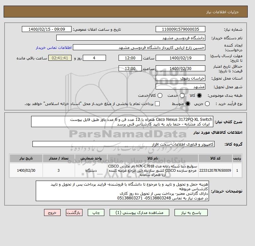Image resolution: width=255 pixels, height=246 pixels.
Task: Click the goods group field کامپیوتر و فناوری اطلاعات
Action: (124, 144)
